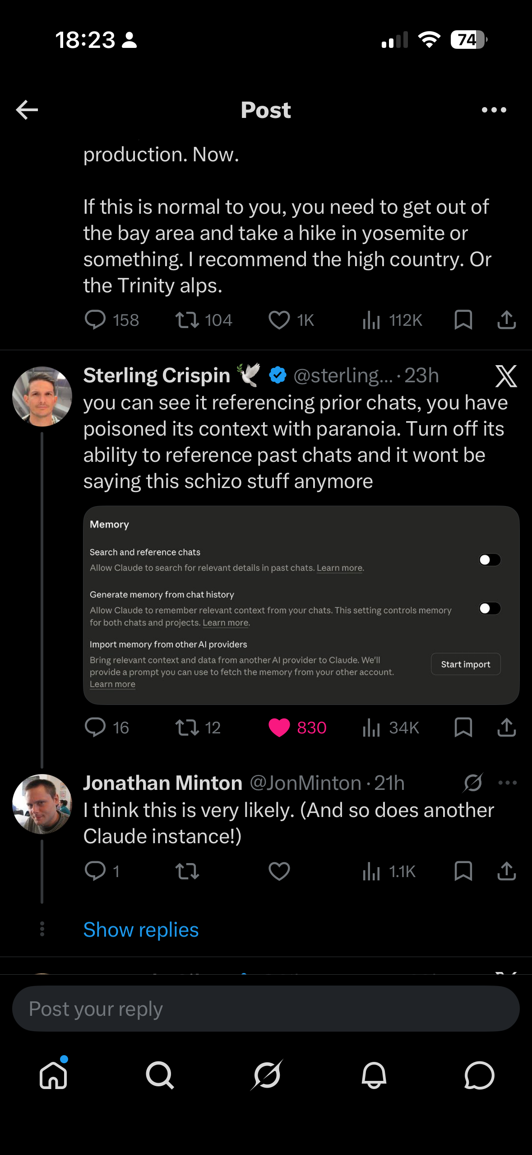Open the Notifications bell tab
532x1155 pixels.
(x=374, y=1075)
